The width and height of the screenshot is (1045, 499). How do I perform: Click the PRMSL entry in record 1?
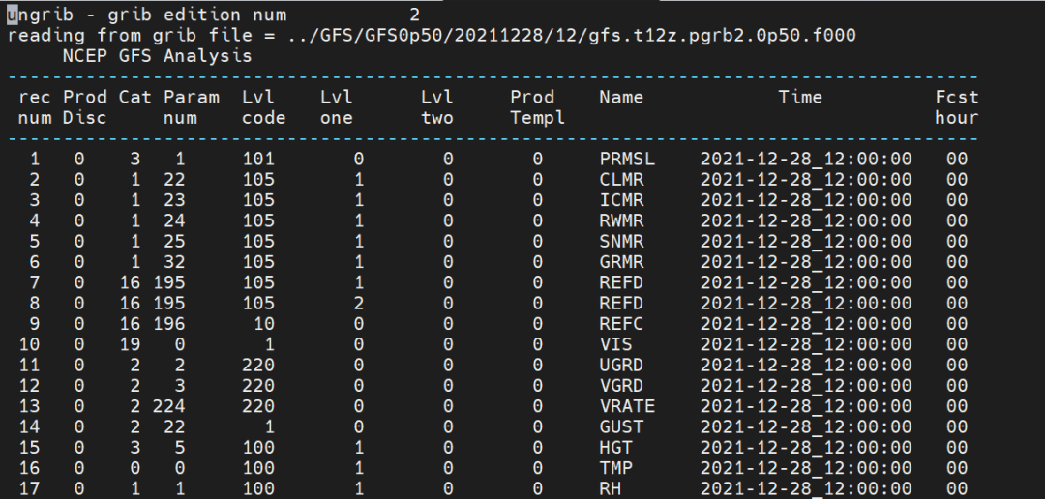pyautogui.click(x=627, y=159)
